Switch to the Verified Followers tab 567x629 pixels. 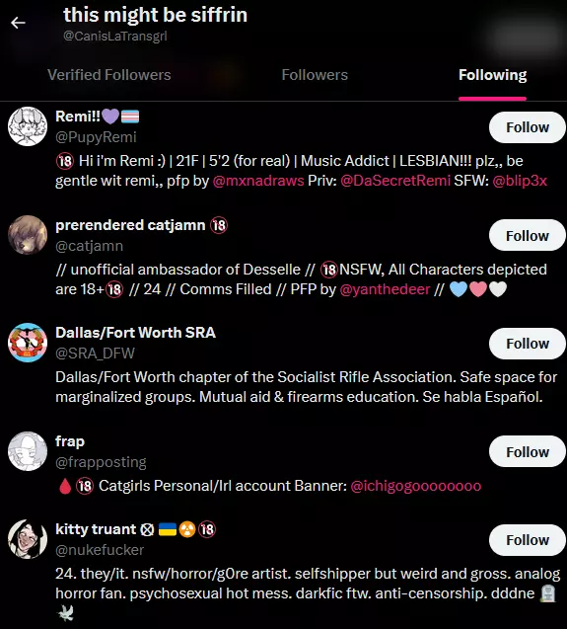[x=109, y=75]
